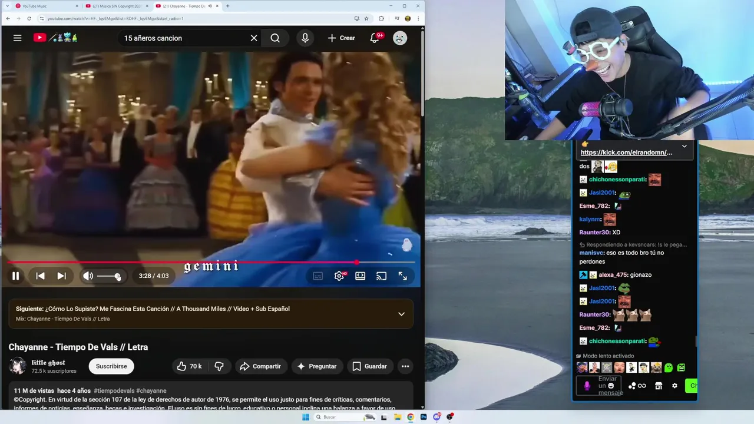Click the browser address bar URL
The height and width of the screenshot is (424, 754).
click(115, 18)
